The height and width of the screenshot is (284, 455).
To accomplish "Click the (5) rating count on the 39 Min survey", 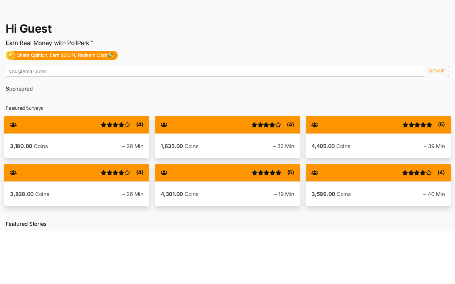I will [441, 125].
